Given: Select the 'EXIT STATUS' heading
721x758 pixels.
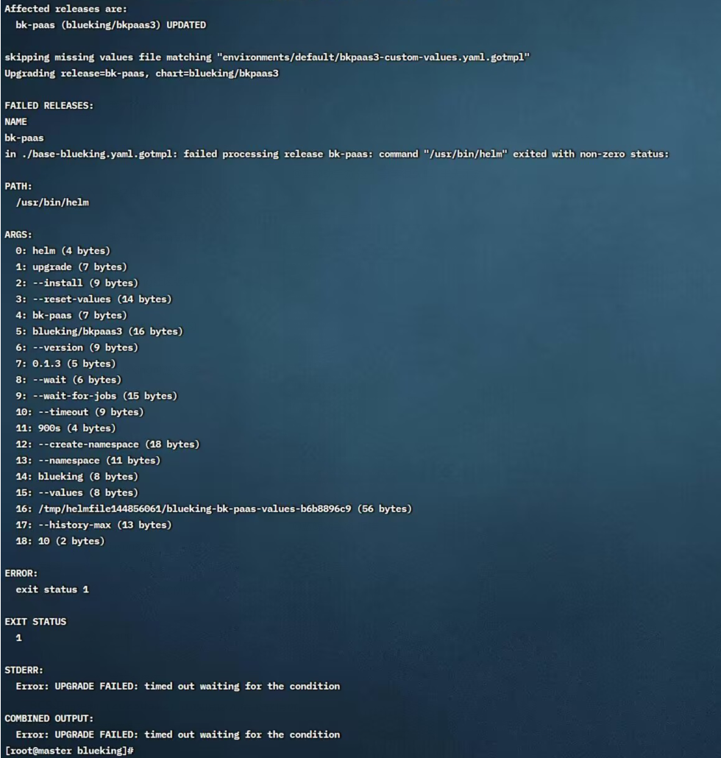Looking at the screenshot, I should pos(35,622).
